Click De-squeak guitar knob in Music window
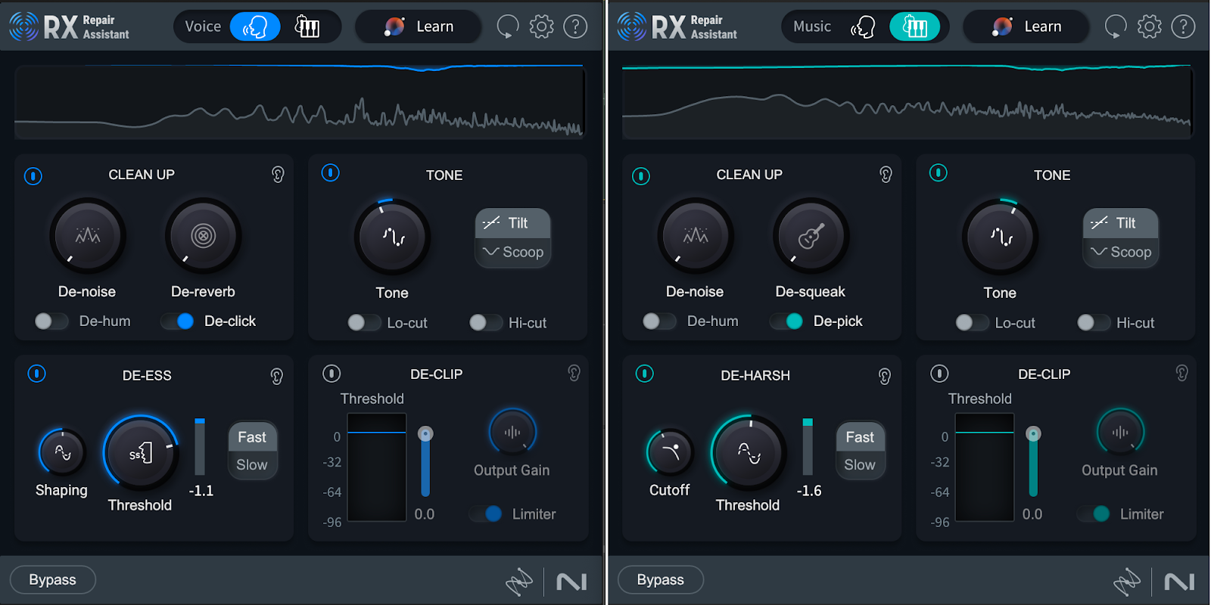 811,236
